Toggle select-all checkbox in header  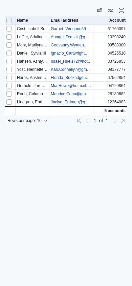pyautogui.click(x=9, y=20)
